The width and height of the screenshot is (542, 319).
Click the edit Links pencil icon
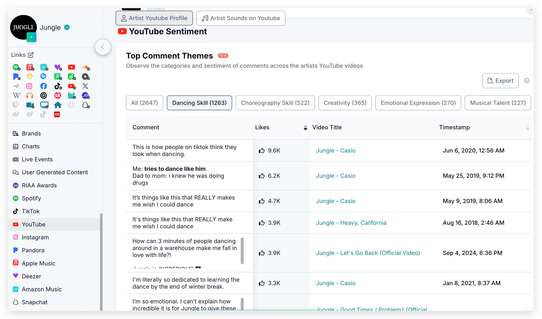pyautogui.click(x=31, y=55)
